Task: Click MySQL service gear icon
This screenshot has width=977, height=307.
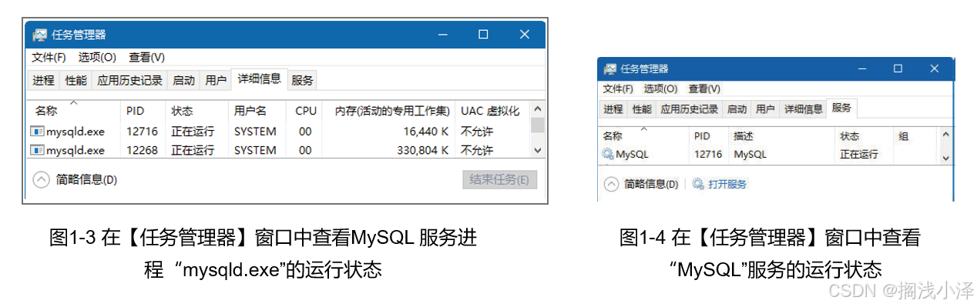Action: click(607, 154)
